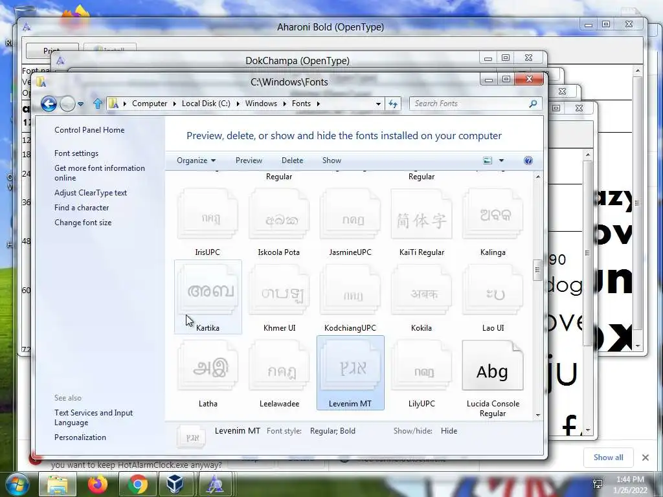Click the Back navigation arrow
Image resolution: width=663 pixels, height=497 pixels.
49,104
